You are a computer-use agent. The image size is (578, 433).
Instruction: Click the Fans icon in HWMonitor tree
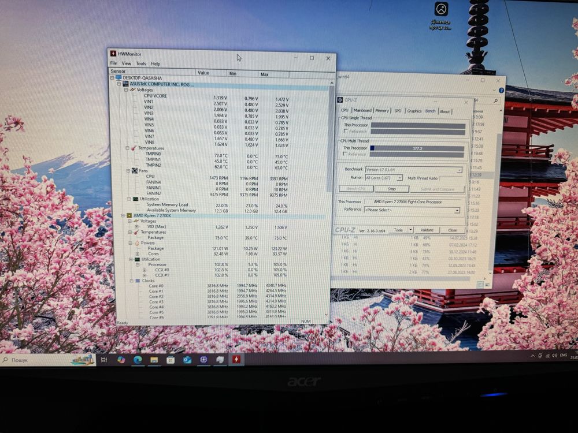pos(135,171)
